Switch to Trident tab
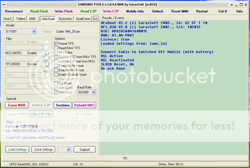The height and width of the screenshot is (168, 250). click(20, 19)
